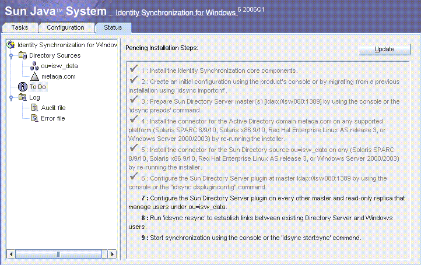This screenshot has height=265, width=421.
Task: Select the metaqa.com tree entry
Action: (x=58, y=77)
